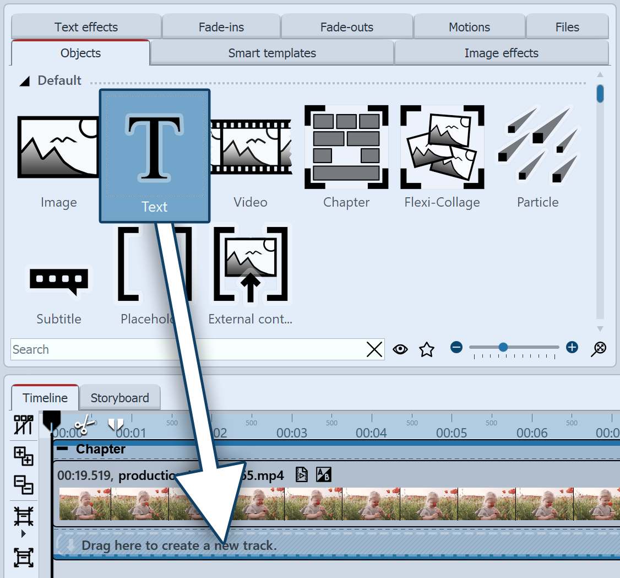Click the zoom-in plus button

point(572,347)
